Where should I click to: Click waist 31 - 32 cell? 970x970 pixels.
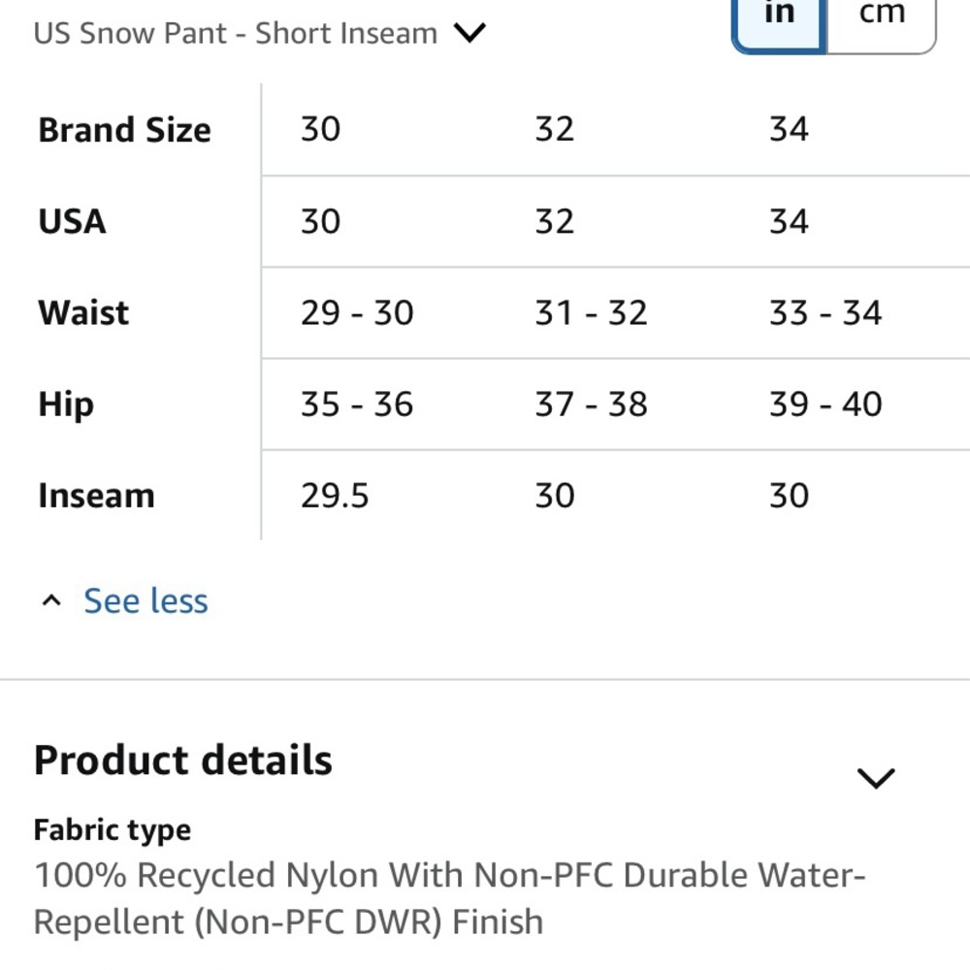(x=591, y=313)
